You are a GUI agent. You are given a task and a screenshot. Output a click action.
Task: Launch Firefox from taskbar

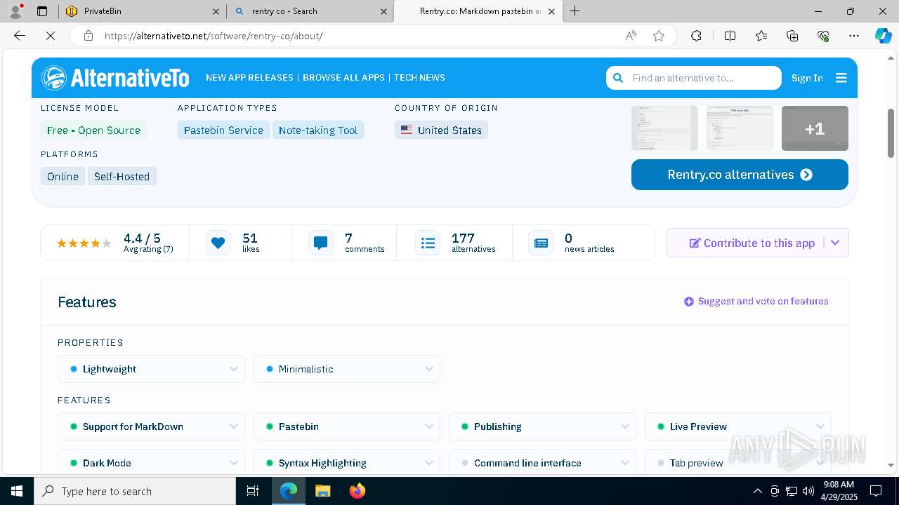click(357, 491)
